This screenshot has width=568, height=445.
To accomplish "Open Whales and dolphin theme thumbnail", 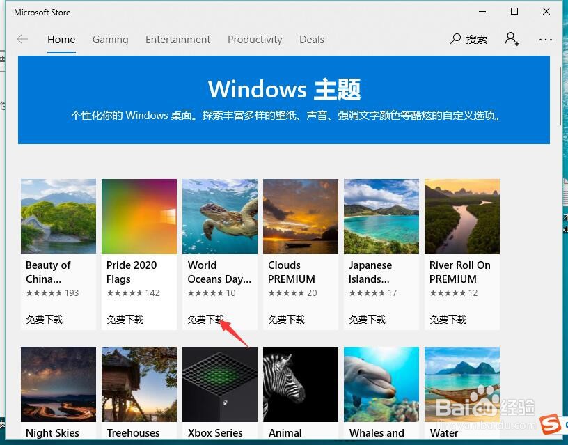I will click(x=381, y=384).
